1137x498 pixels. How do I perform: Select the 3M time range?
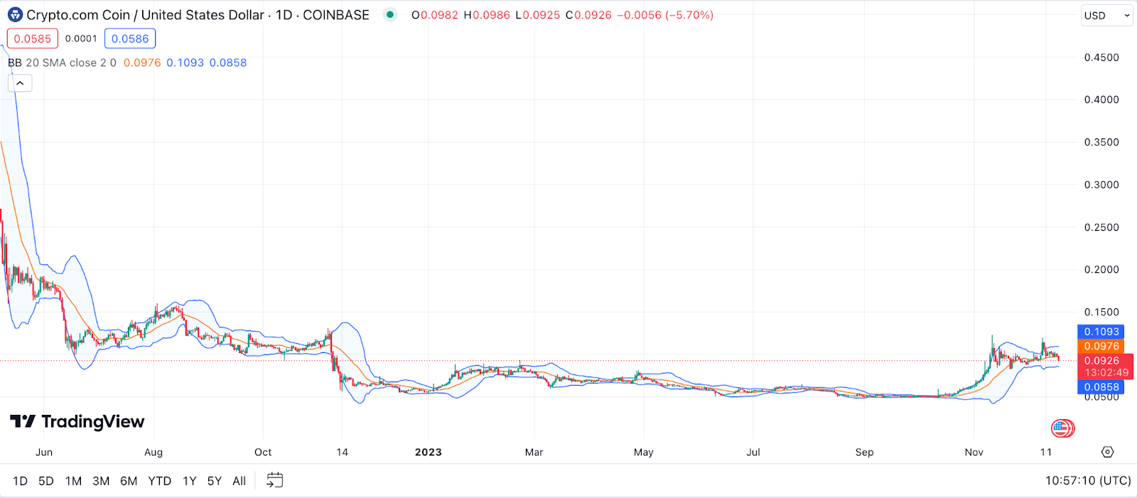[101, 481]
